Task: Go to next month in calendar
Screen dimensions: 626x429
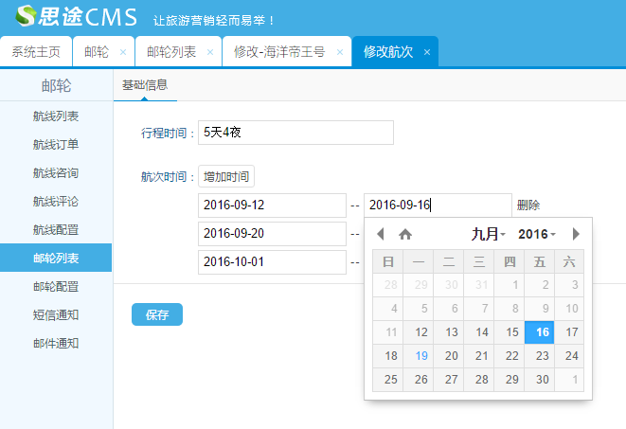Action: click(x=576, y=234)
